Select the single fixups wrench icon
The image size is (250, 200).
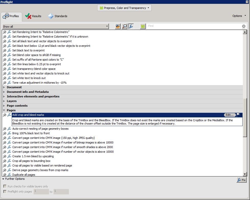click(x=131, y=26)
